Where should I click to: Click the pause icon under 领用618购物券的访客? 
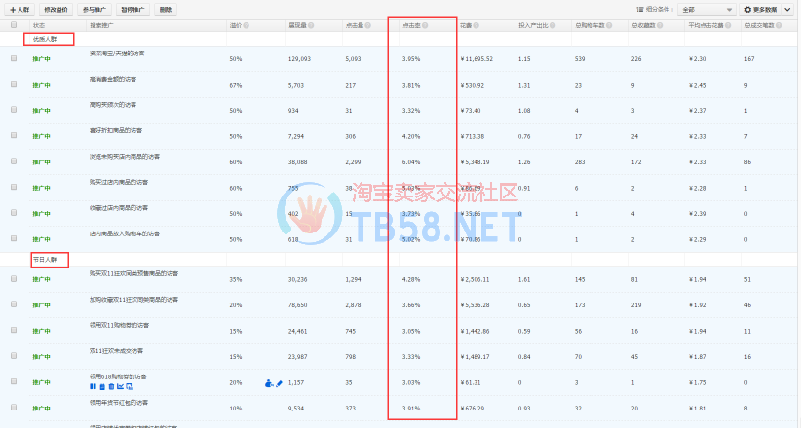point(92,387)
